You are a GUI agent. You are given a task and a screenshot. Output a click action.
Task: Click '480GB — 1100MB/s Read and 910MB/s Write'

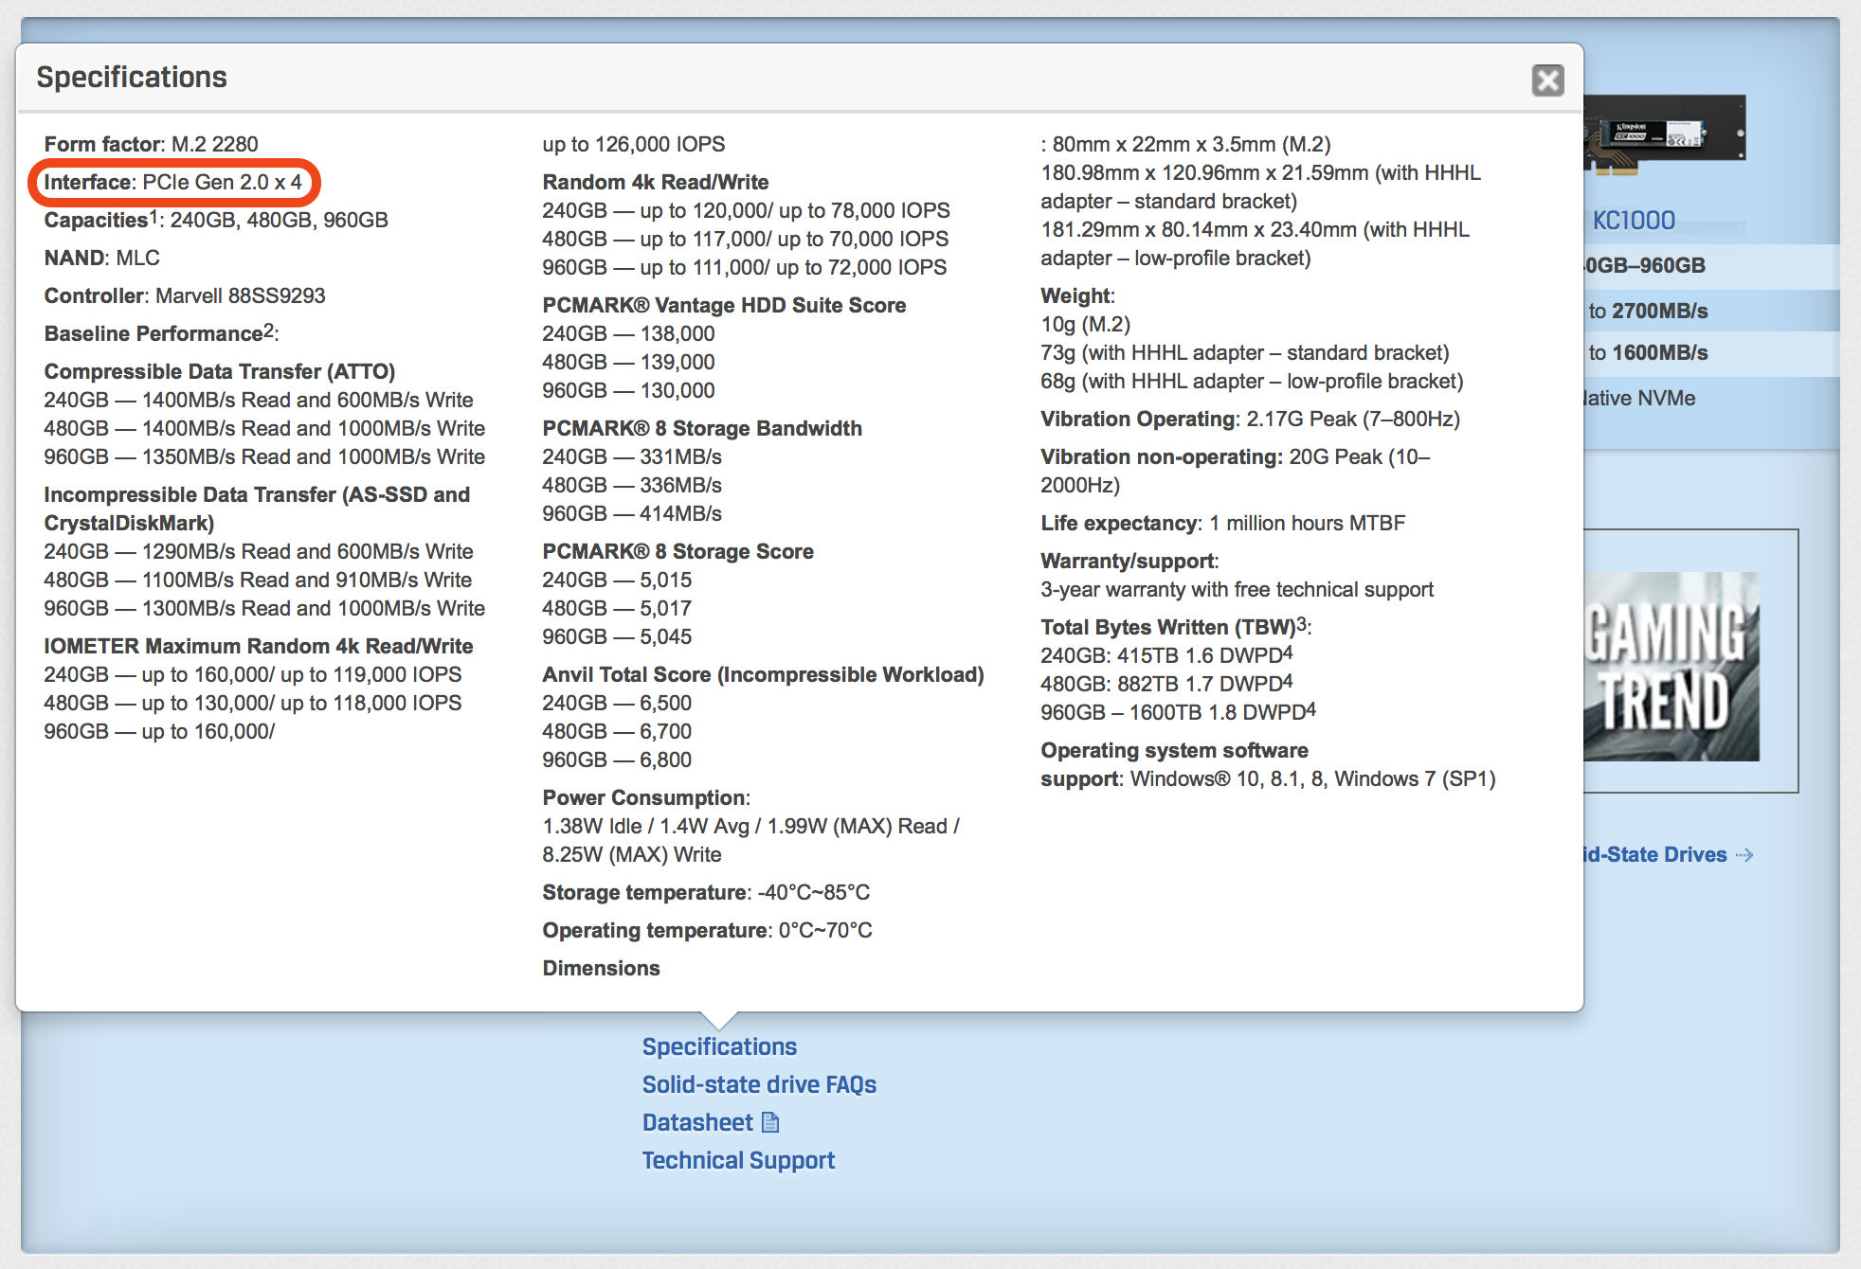(x=258, y=580)
